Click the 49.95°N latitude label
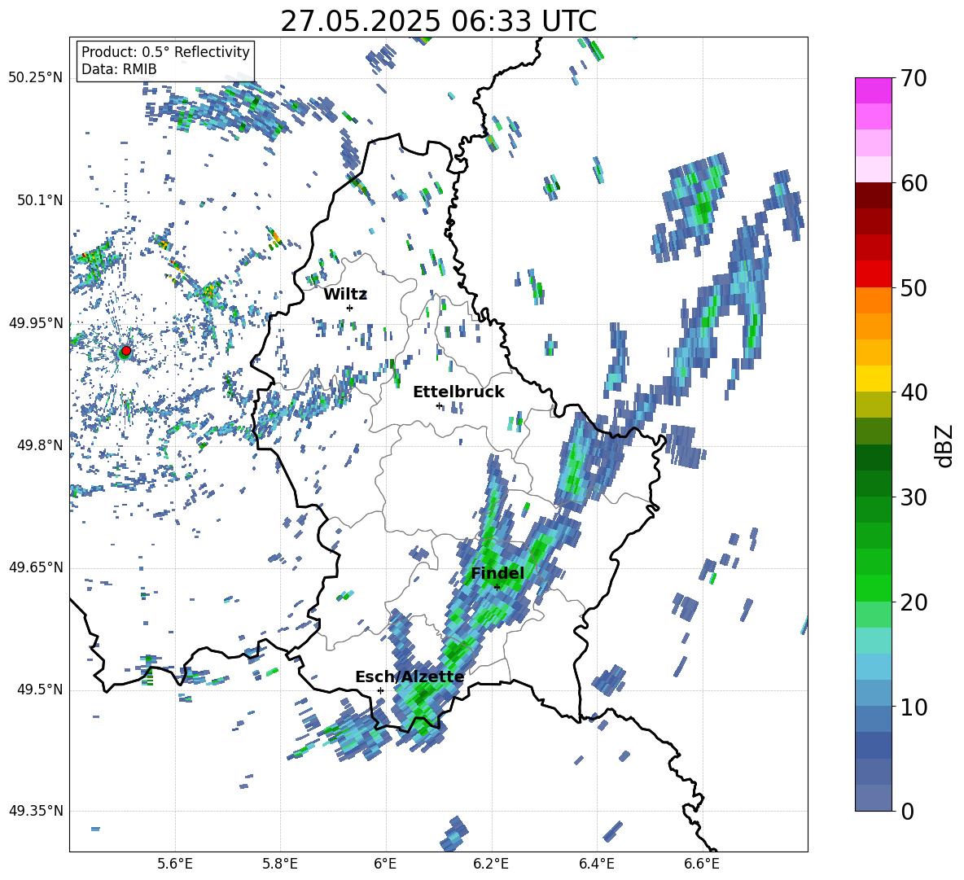Screen dimensions: 964x880 36,322
